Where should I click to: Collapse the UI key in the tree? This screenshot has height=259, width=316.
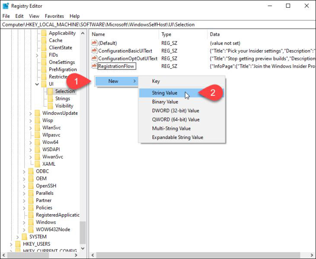[x=37, y=84]
